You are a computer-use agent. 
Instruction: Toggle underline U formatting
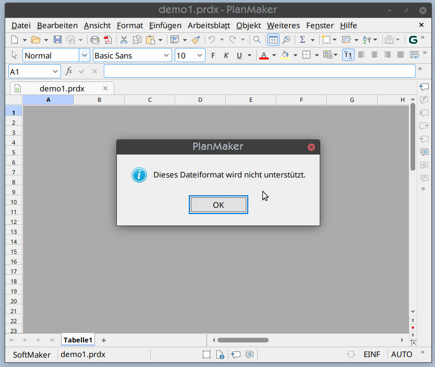tap(239, 55)
